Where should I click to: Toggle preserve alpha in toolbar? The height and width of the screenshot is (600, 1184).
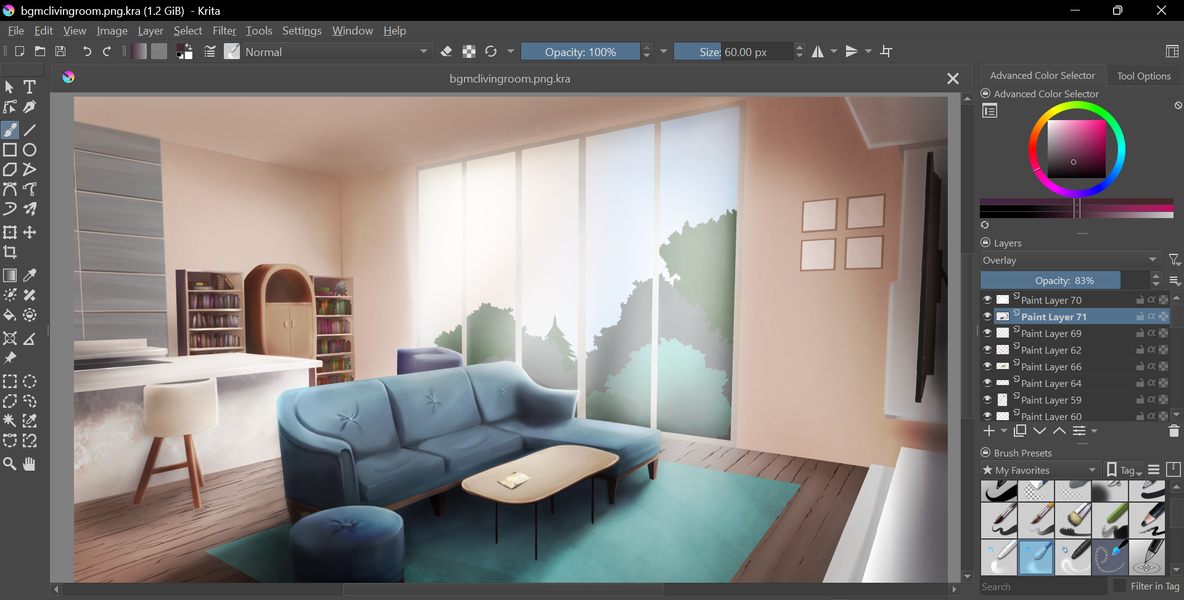[x=469, y=52]
